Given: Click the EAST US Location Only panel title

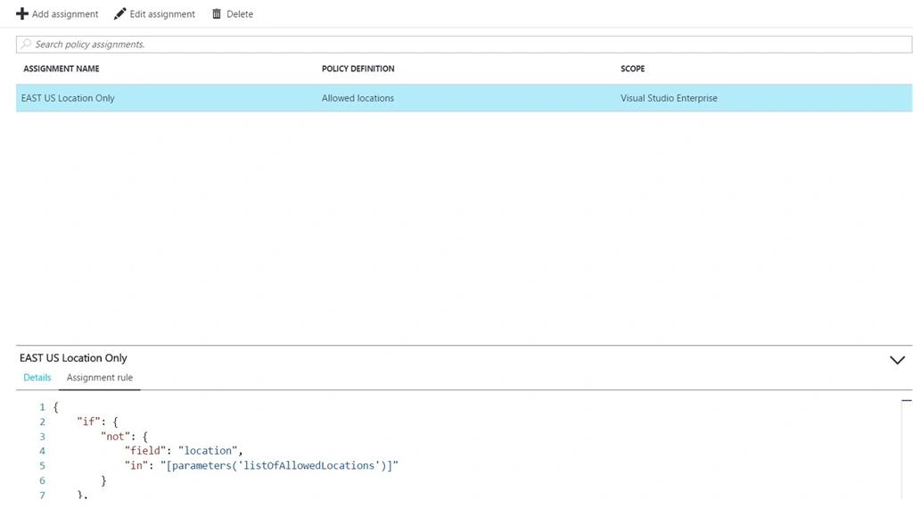Looking at the screenshot, I should click(73, 358).
